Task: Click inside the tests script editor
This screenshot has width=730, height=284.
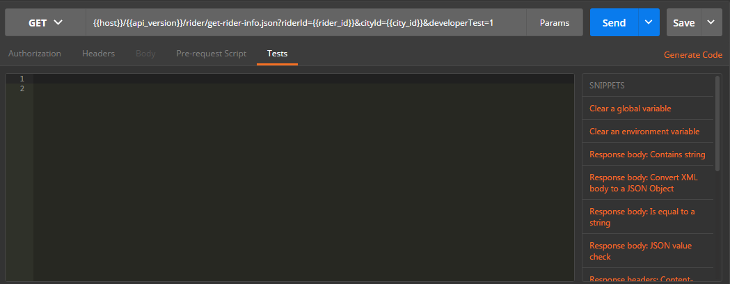Action: (x=303, y=177)
